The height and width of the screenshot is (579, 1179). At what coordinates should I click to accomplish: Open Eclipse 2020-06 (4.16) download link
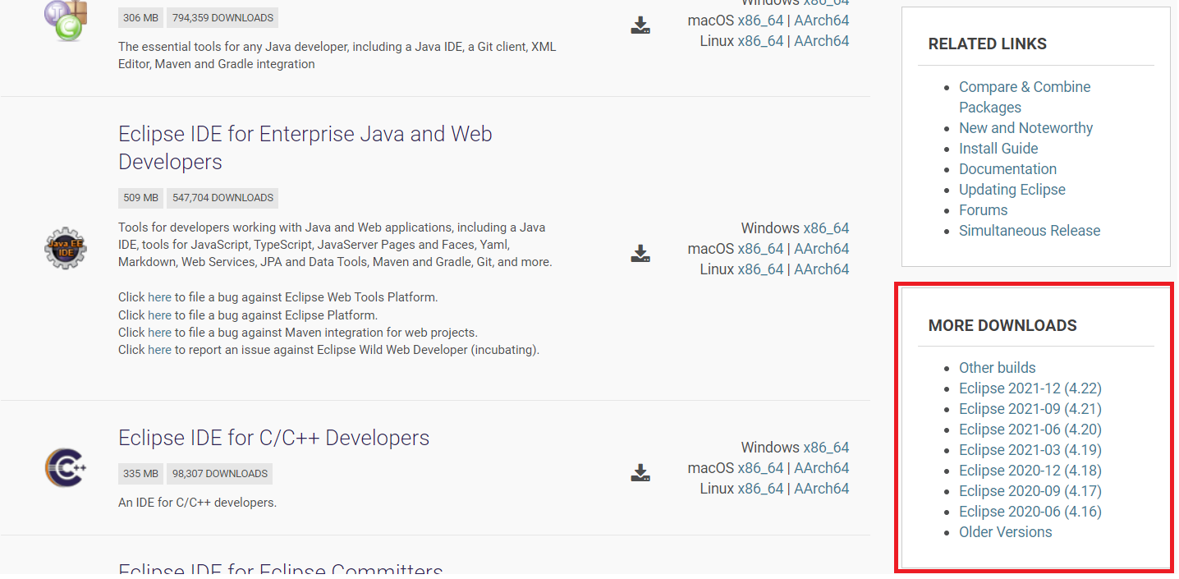point(1030,512)
